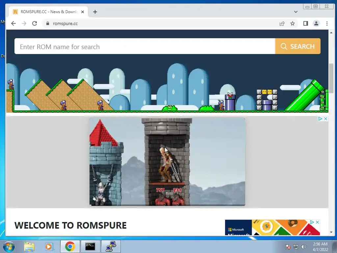Open a new tab with the plus button

point(95,12)
